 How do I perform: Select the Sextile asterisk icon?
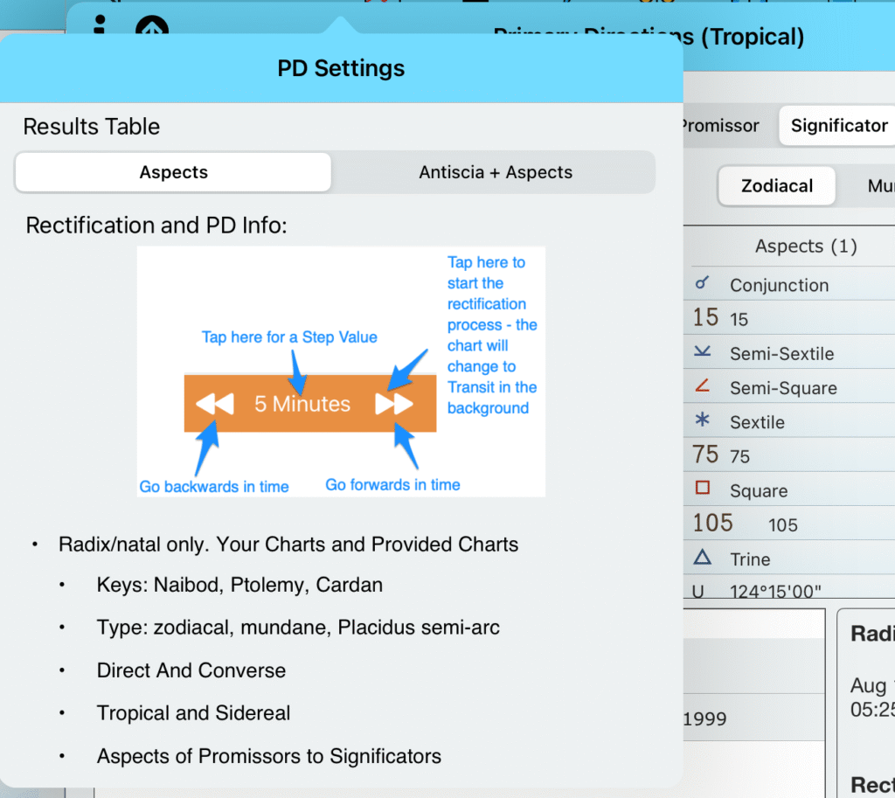pyautogui.click(x=701, y=421)
